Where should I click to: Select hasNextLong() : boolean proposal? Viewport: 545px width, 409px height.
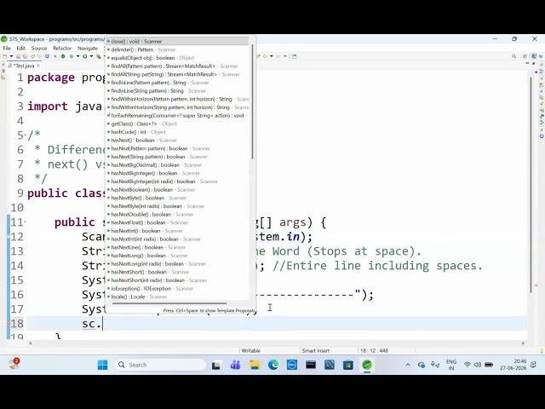tap(177, 256)
